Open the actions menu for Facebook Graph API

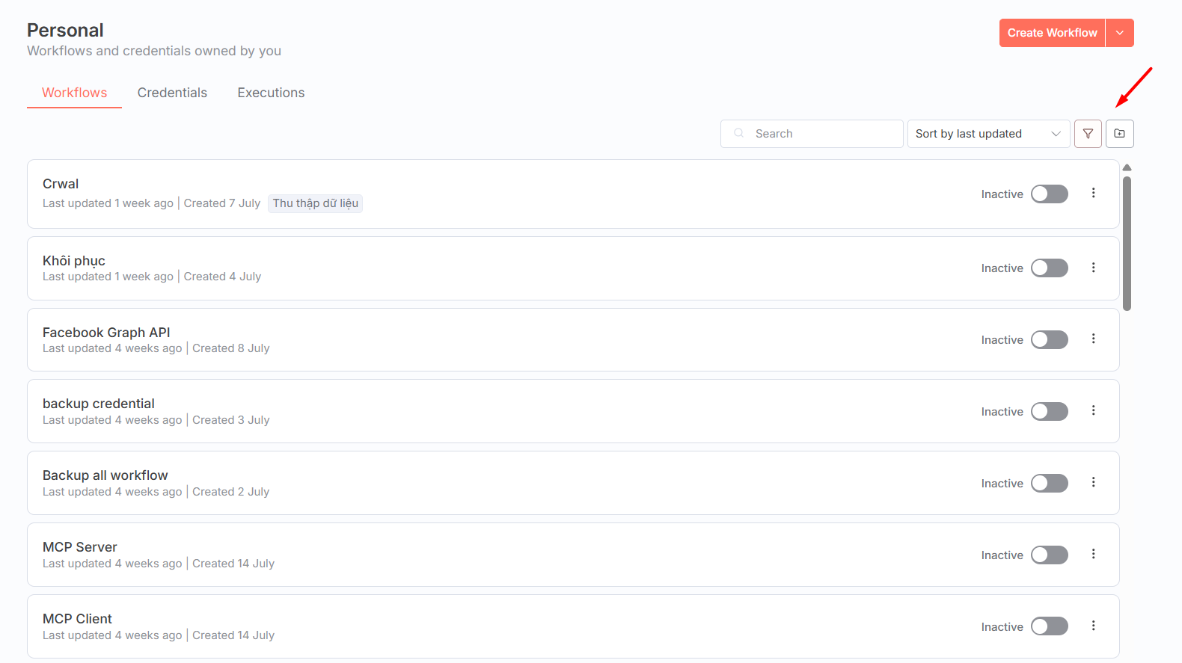point(1093,339)
